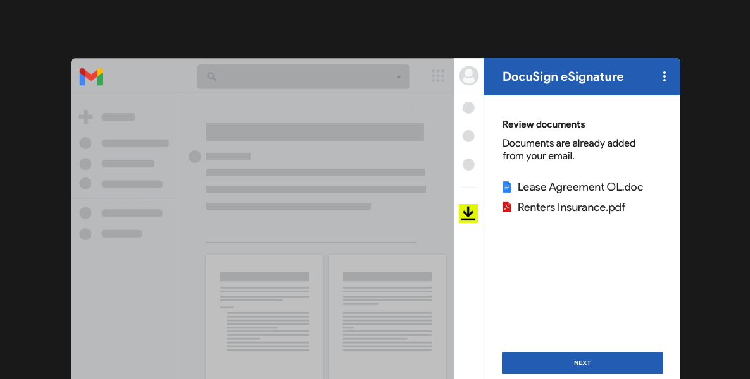Click the red Renters Insurance PDF icon
Viewport: 750px width, 379px height.
506,207
